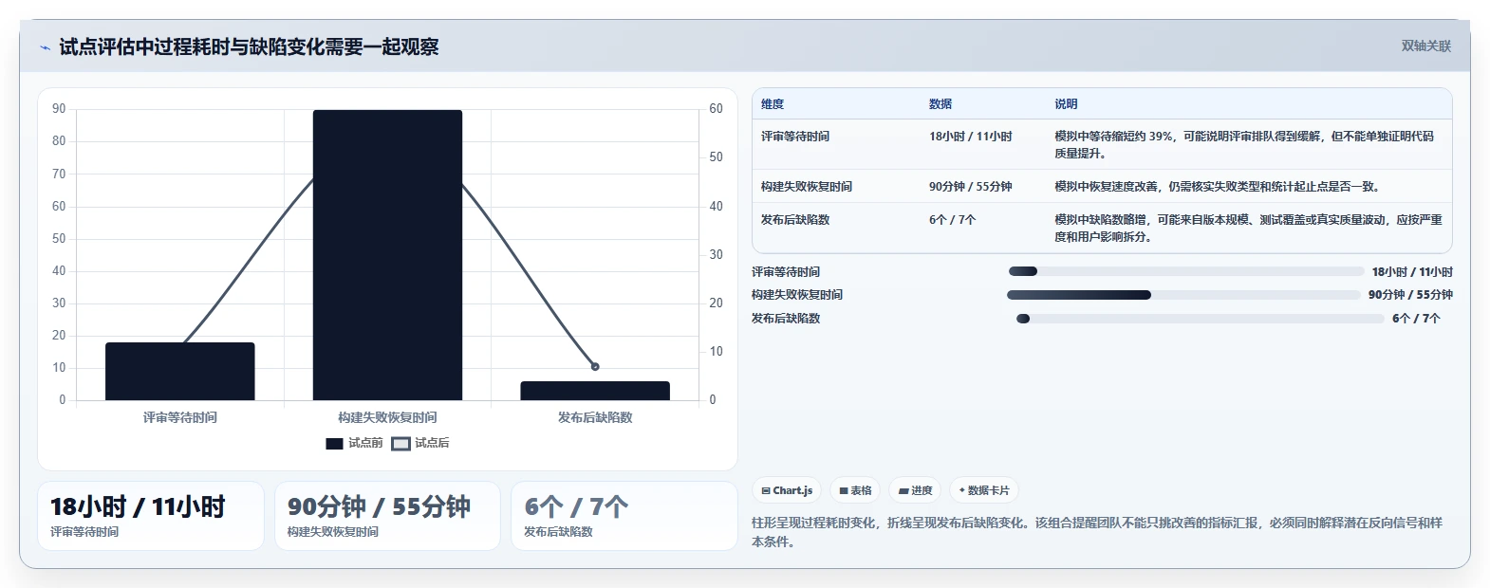Select the 进度 tag
This screenshot has height=588, width=1490.
pyautogui.click(x=915, y=490)
